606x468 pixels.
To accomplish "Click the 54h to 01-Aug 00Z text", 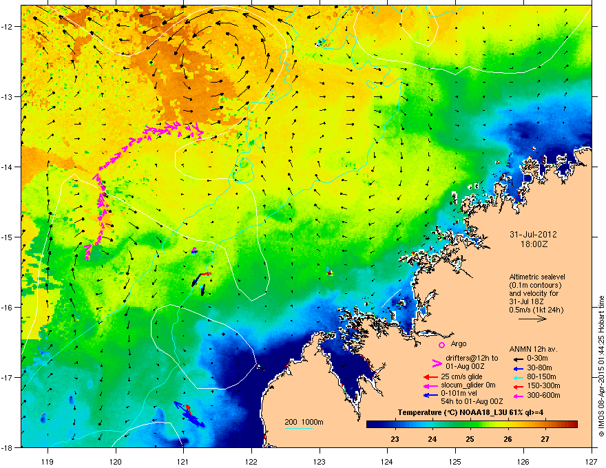I will pos(472,401).
